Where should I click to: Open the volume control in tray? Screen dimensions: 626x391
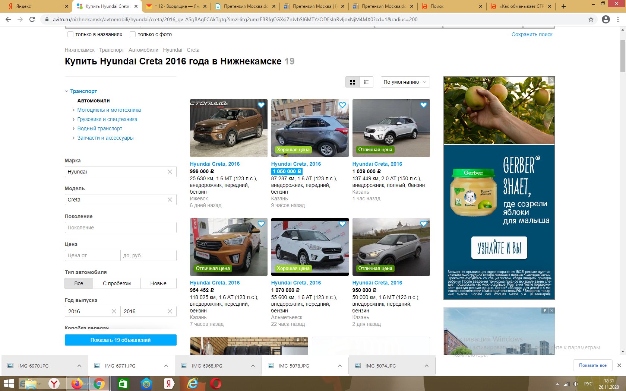[x=576, y=384]
